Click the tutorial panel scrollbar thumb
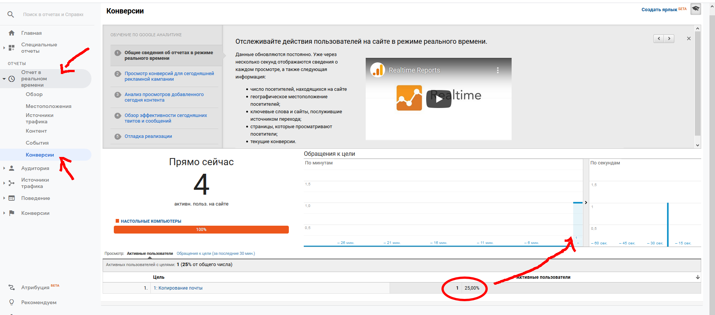Viewport: 715px width, 315px height. click(x=697, y=84)
